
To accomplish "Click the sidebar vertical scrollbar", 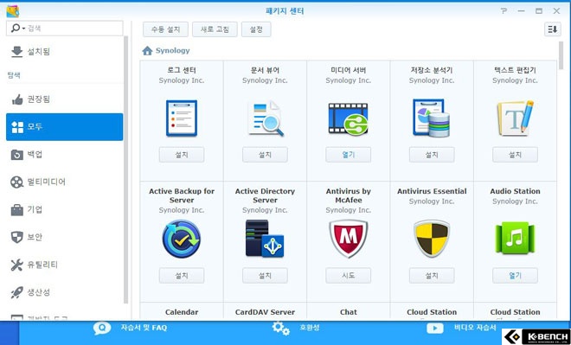I will point(125,169).
